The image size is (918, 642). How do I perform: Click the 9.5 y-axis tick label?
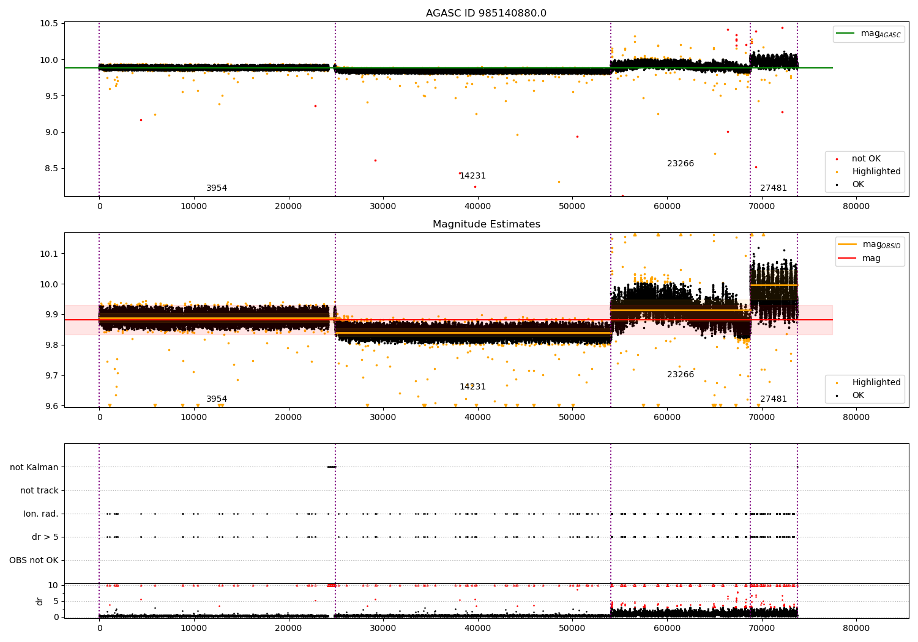[51, 96]
